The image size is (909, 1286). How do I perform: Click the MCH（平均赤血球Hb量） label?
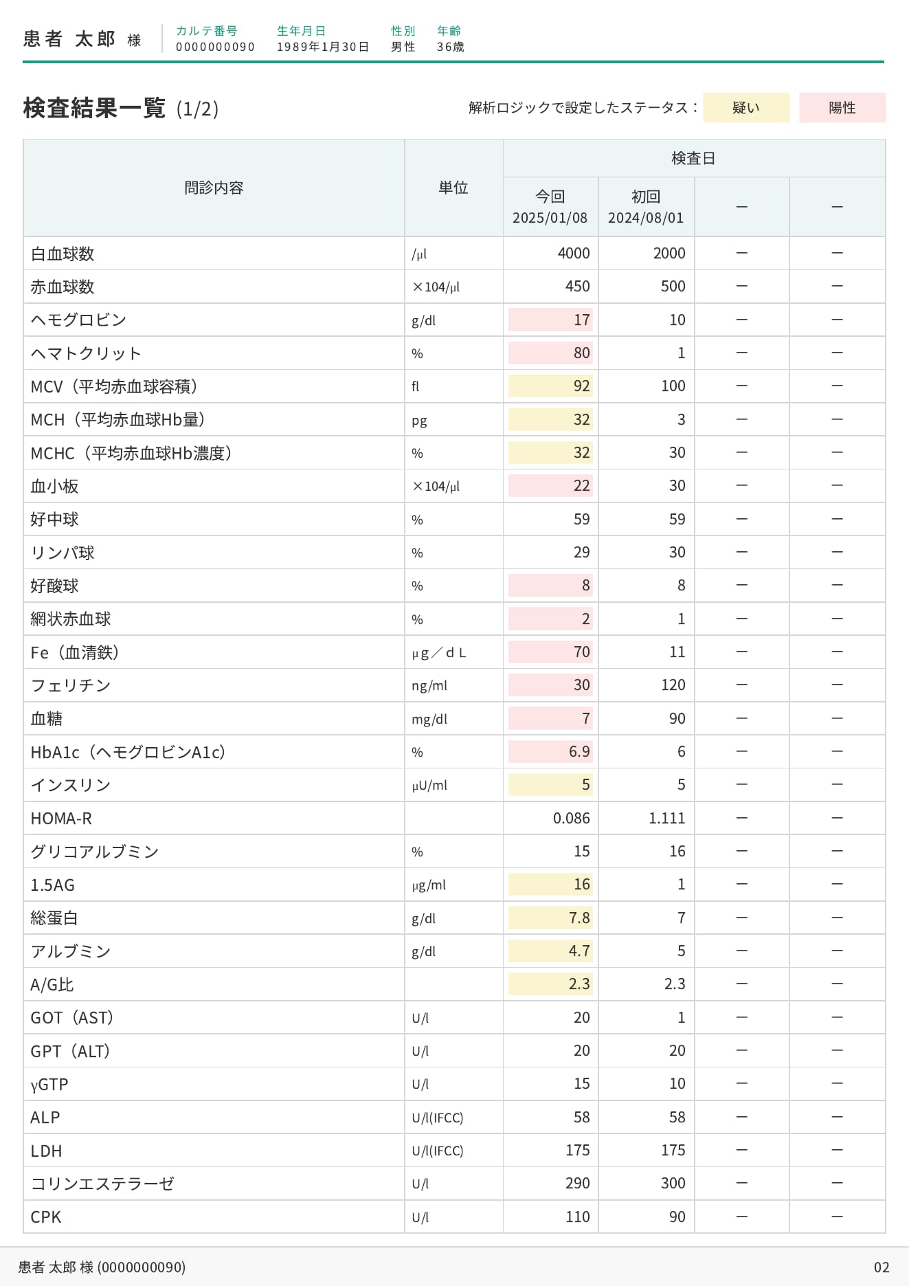click(x=118, y=419)
